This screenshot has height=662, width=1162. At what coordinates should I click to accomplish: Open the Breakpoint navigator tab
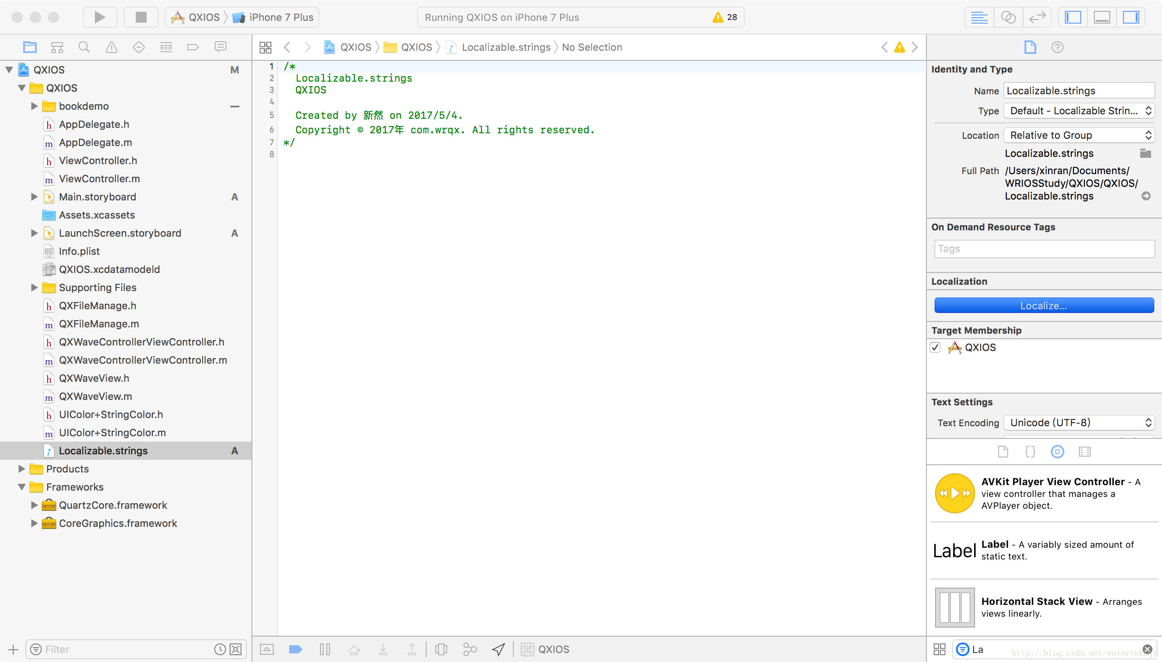click(193, 47)
